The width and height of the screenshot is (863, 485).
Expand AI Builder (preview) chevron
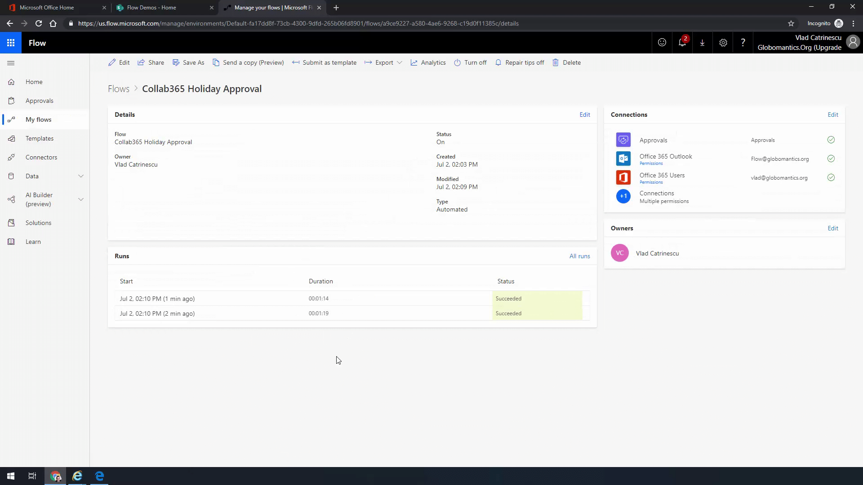[81, 199]
